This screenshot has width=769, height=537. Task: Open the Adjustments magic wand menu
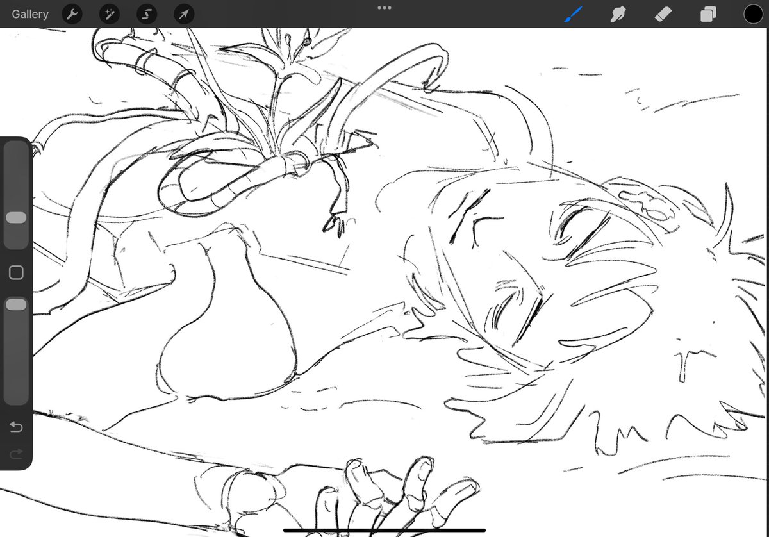click(109, 14)
